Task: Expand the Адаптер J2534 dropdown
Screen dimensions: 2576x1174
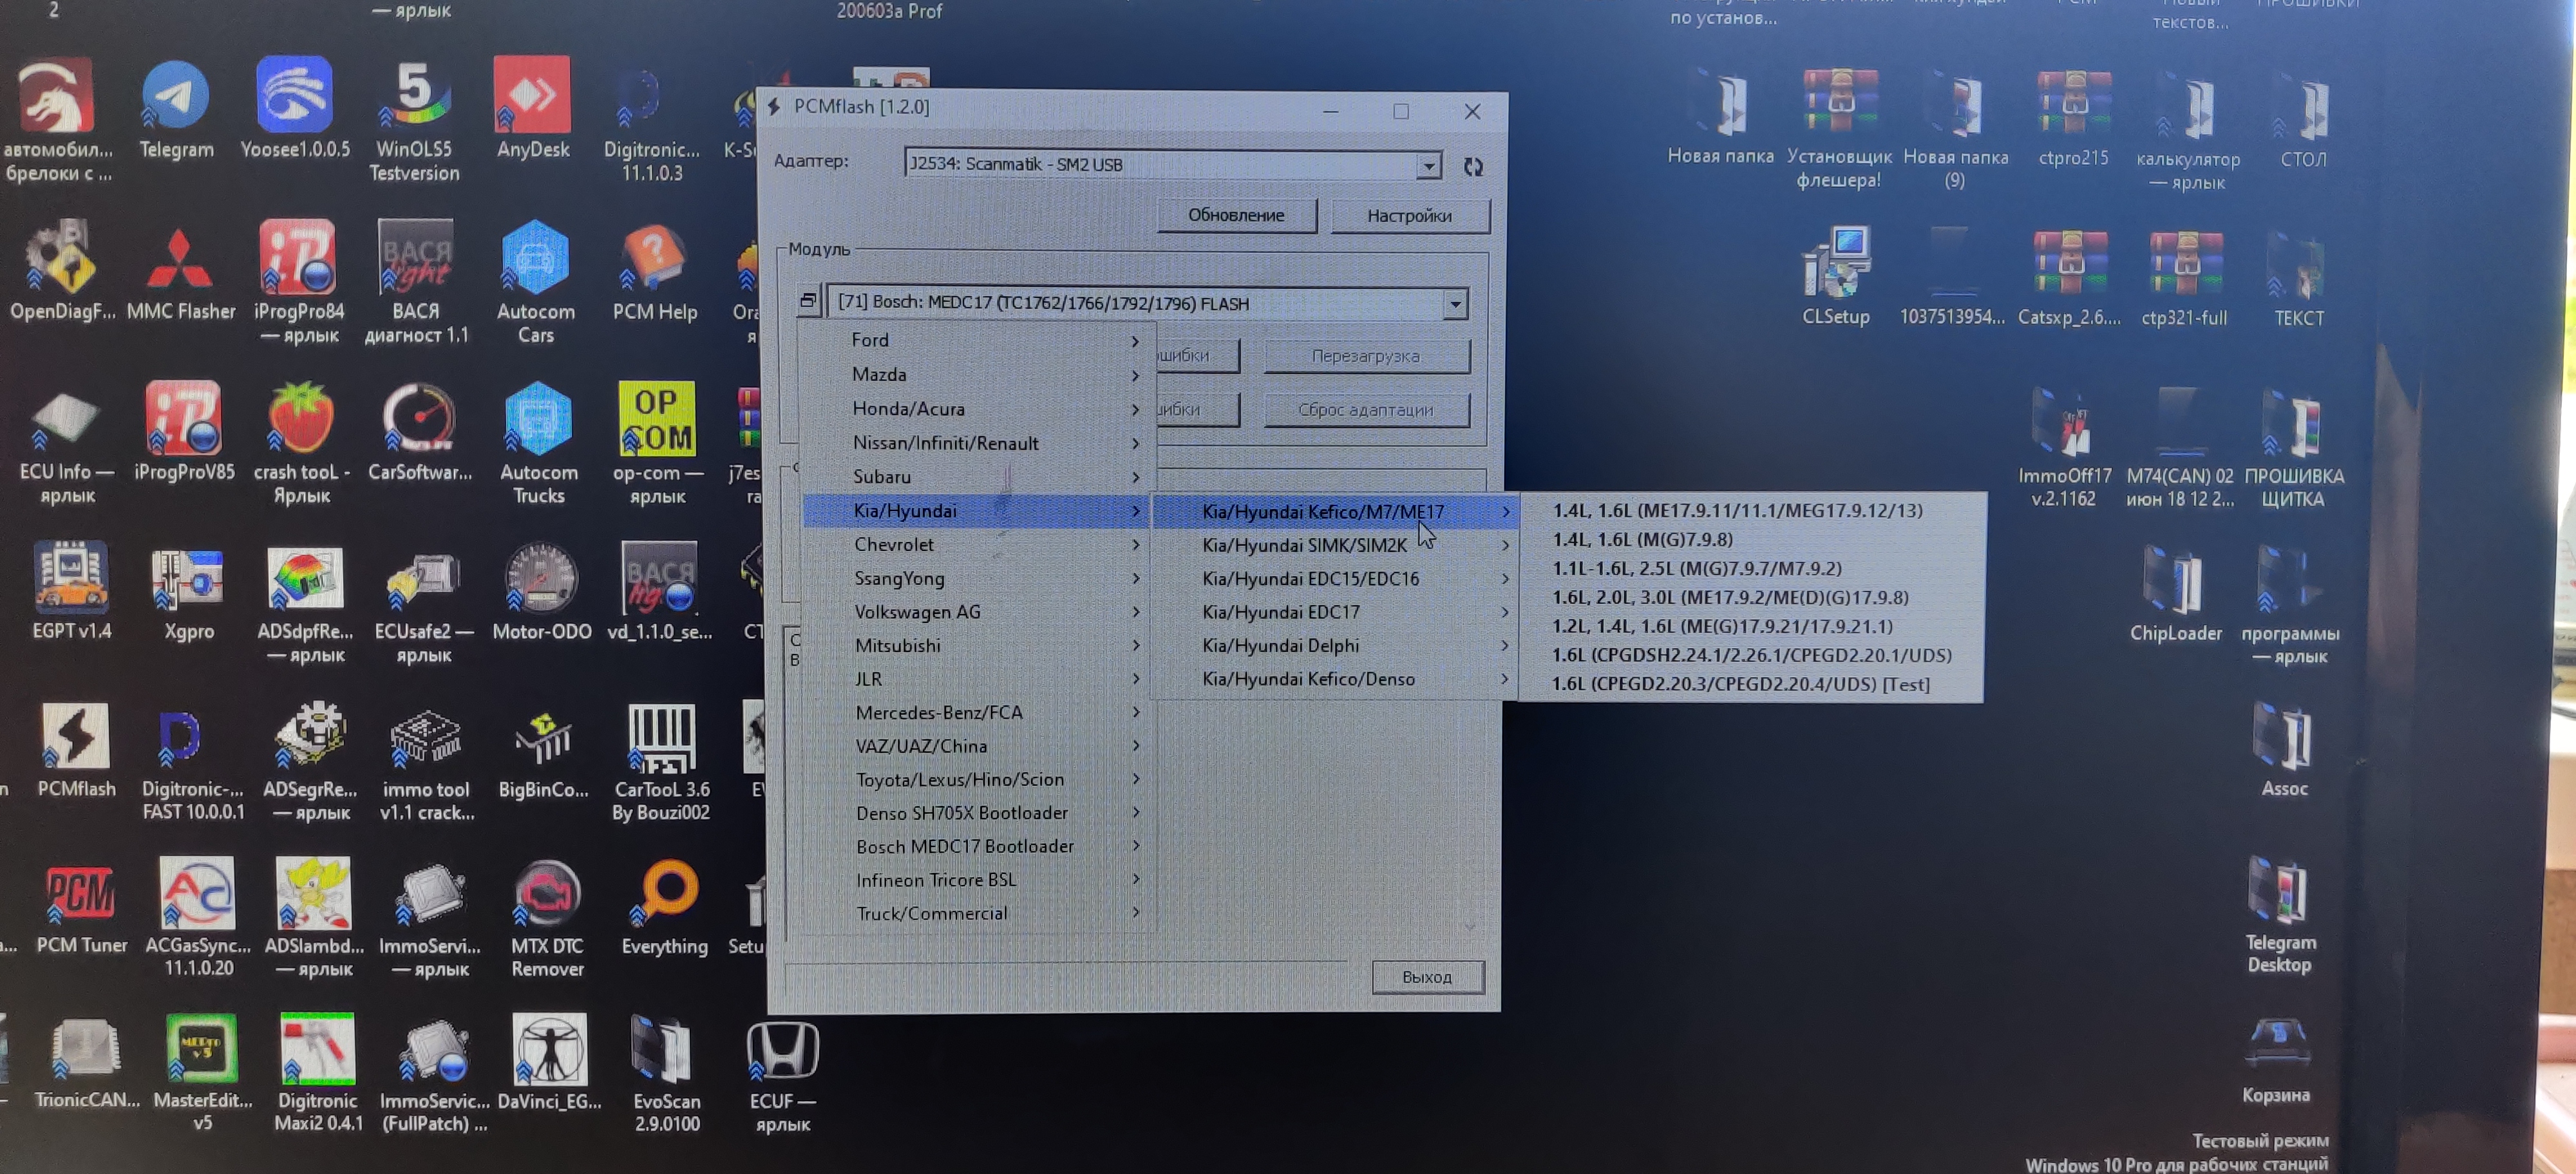Action: [x=1429, y=166]
